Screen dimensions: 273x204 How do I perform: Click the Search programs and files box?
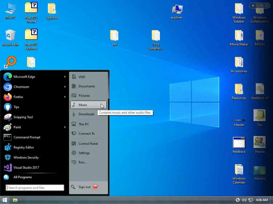coord(35,188)
